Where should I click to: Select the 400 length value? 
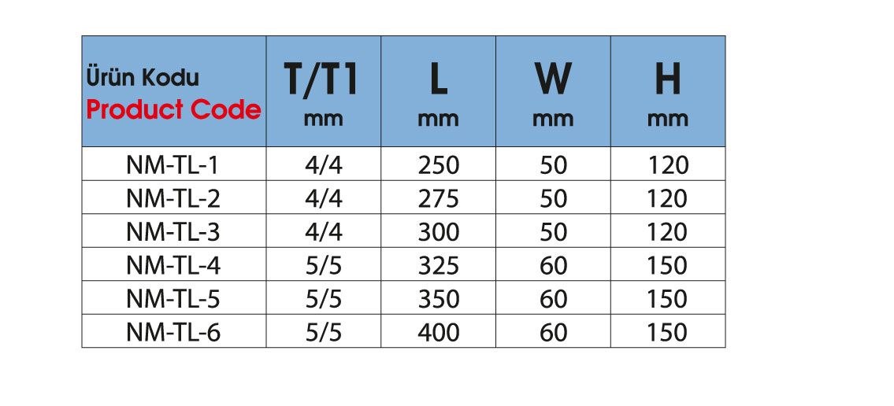pos(438,332)
